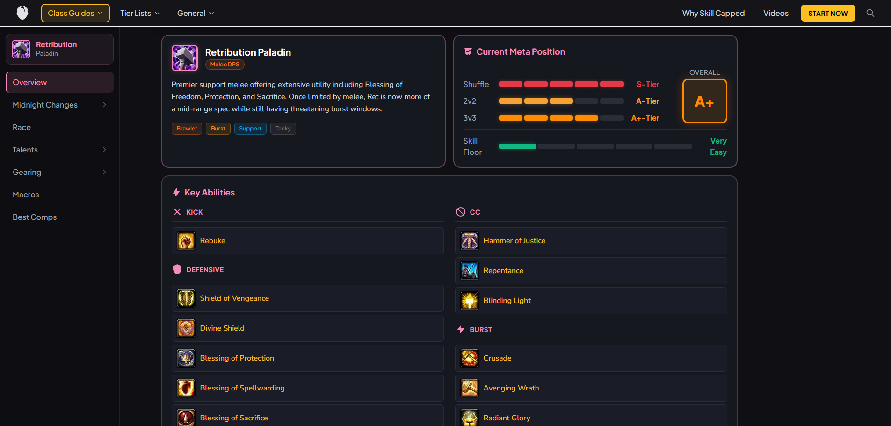Open the Tier Lists dropdown
Viewport: 891px width, 426px height.
[x=139, y=13]
